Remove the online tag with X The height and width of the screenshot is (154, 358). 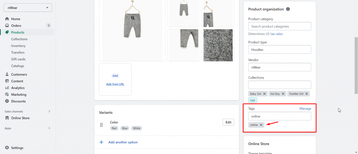pos(261,125)
